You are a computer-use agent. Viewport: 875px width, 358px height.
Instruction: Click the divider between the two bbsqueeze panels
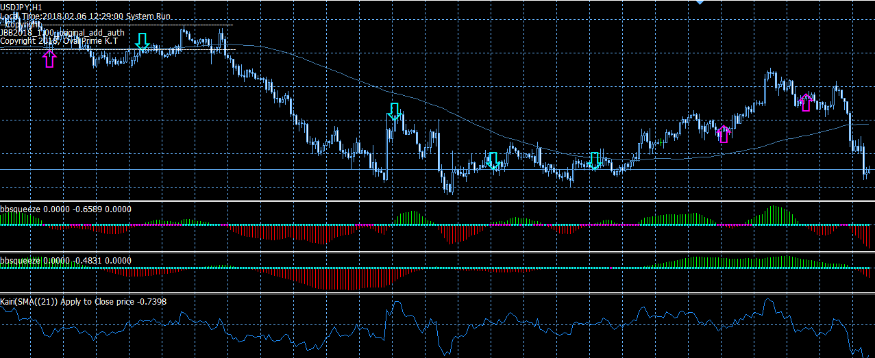[437, 253]
